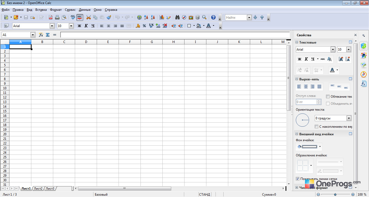Uncheck Показывать линии сетки checkbox
Screen dimensions: 369x197
298,179
